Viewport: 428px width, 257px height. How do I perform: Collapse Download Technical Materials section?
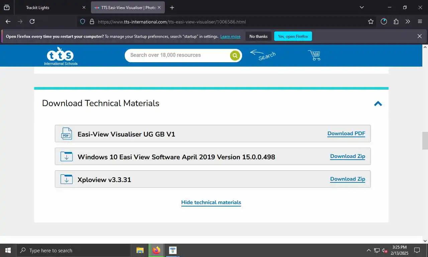378,103
